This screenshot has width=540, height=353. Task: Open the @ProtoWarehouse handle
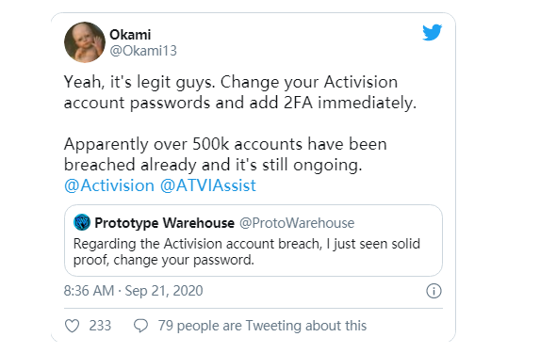297,223
